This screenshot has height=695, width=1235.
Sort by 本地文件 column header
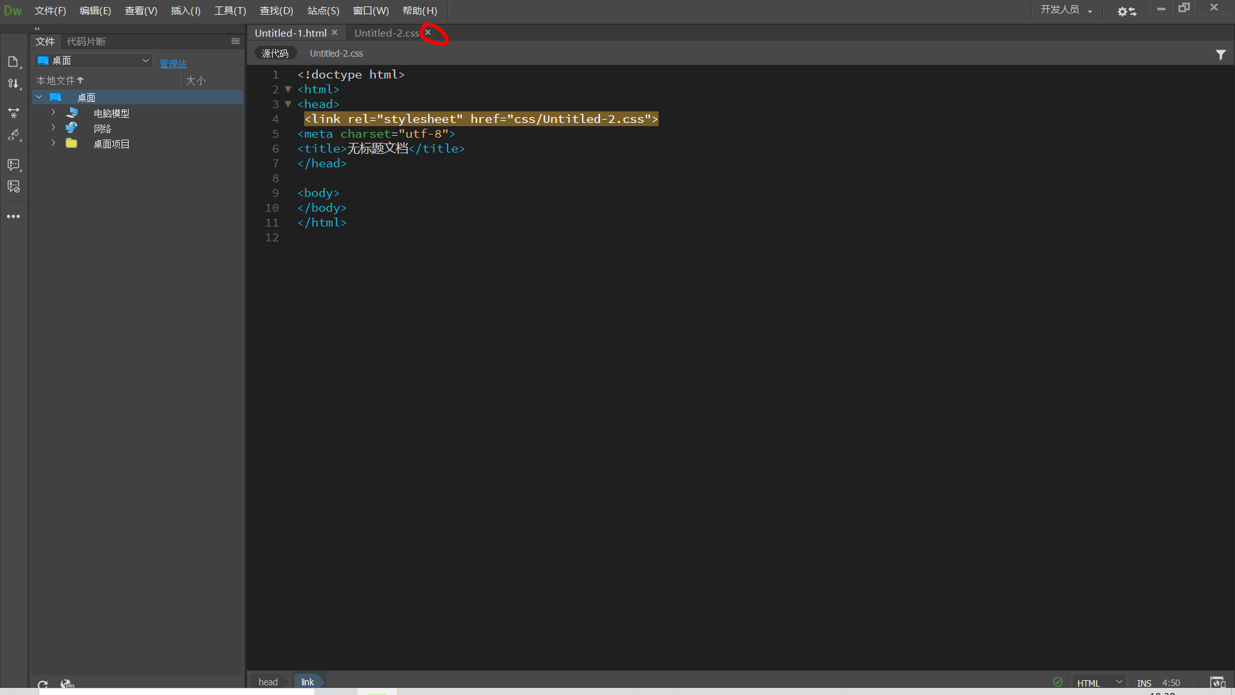coord(60,80)
